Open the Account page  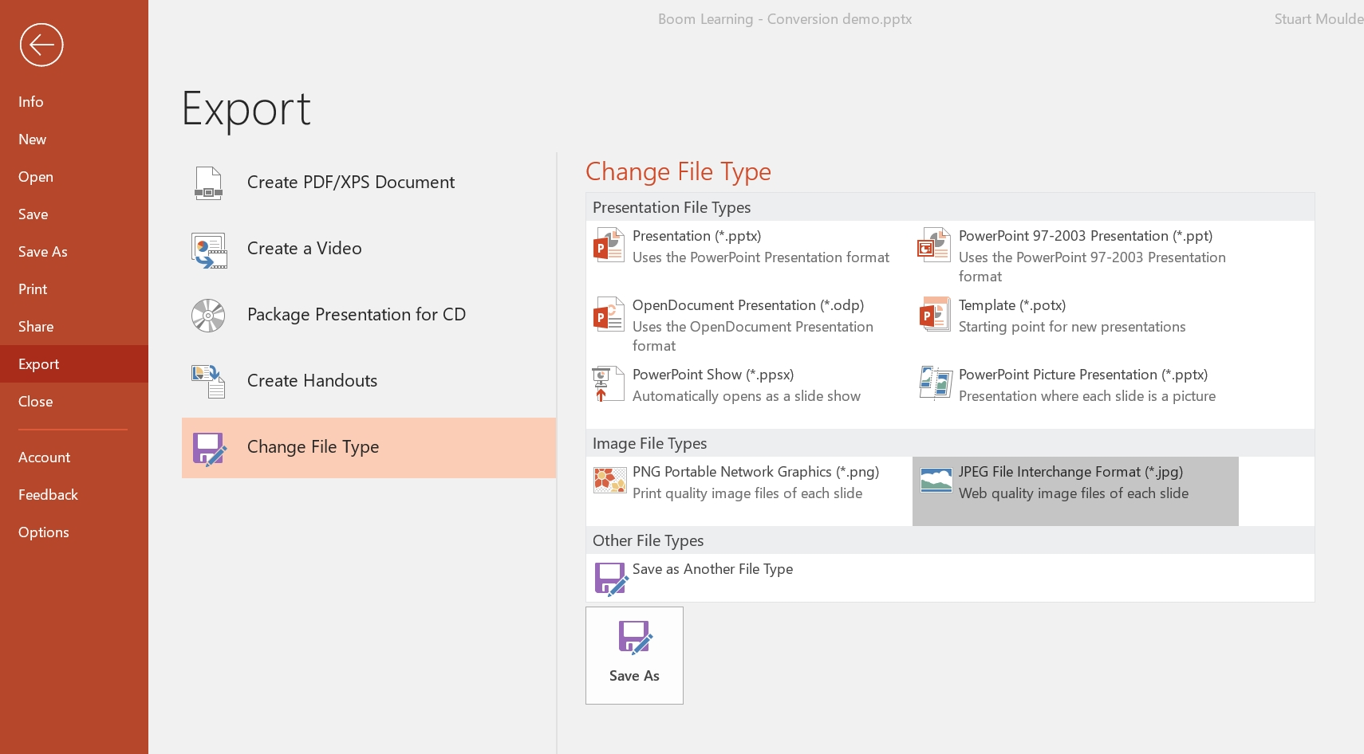(74, 457)
